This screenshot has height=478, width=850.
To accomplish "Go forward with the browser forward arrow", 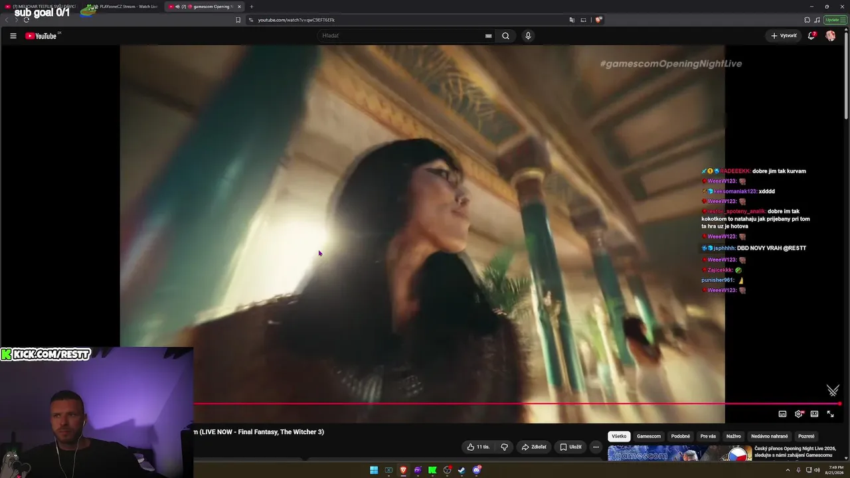I will click(16, 20).
